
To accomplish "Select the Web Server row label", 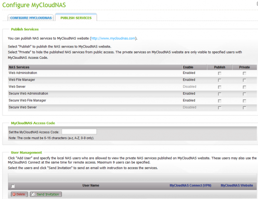I will click(17, 86).
